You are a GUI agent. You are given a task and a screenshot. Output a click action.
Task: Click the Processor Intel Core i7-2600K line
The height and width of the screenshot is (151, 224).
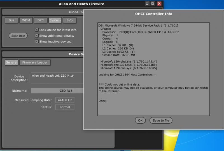click(x=141, y=32)
